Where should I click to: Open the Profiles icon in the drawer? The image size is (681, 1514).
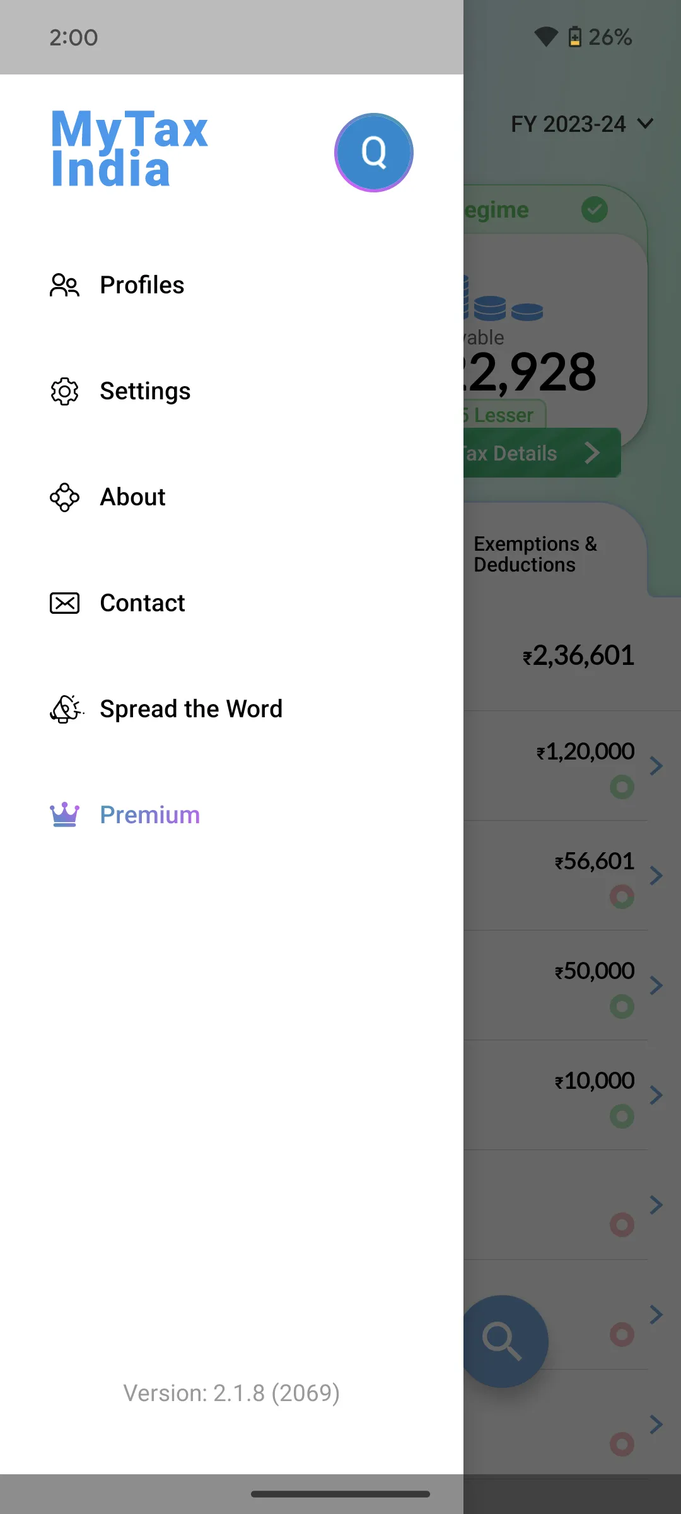(x=64, y=286)
